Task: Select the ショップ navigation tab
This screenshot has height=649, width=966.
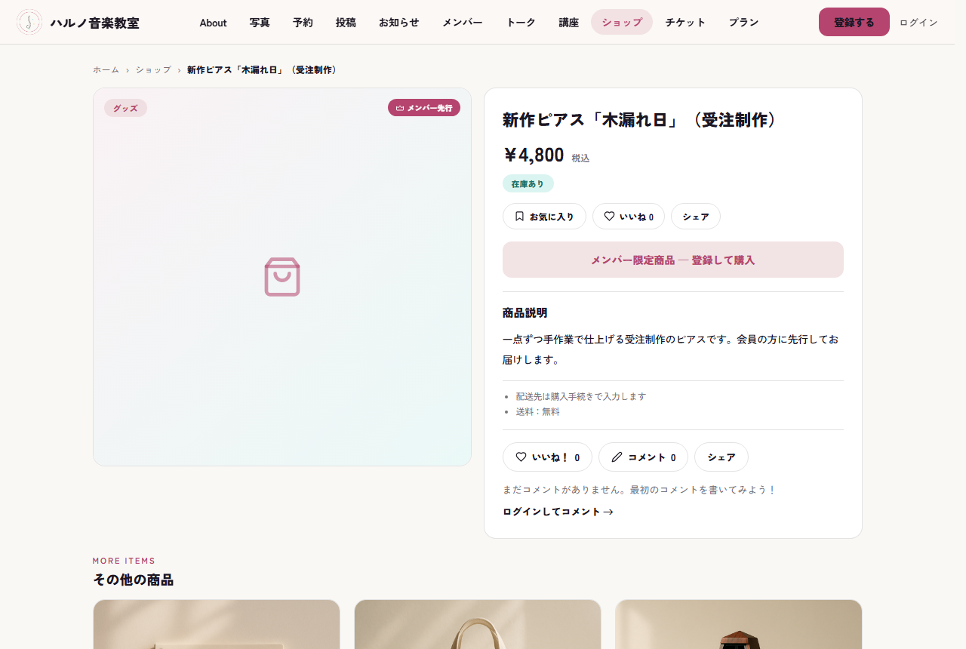Action: point(622,23)
